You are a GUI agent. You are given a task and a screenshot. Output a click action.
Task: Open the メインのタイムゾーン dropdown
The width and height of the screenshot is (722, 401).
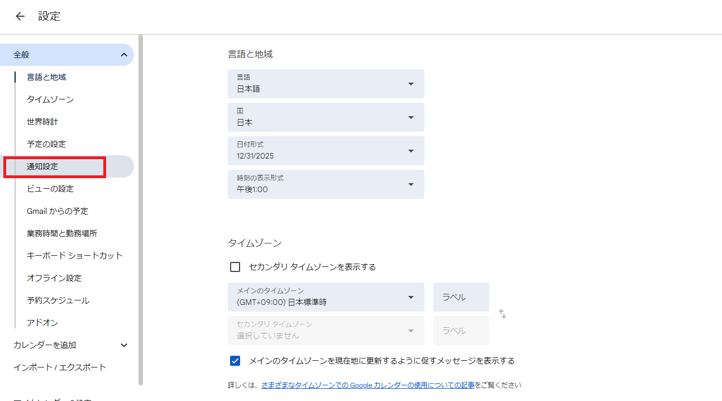[326, 297]
